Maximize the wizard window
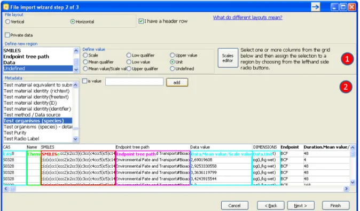Viewport: 360px width, 211px height. click(343, 7)
